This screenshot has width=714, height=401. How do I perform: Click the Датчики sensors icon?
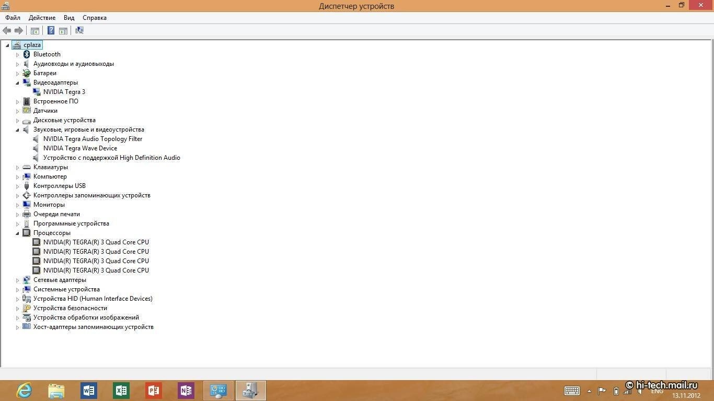point(27,111)
